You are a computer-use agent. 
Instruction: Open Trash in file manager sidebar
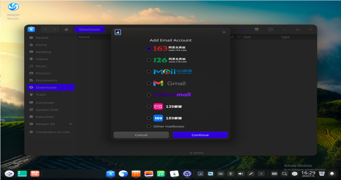51,95
